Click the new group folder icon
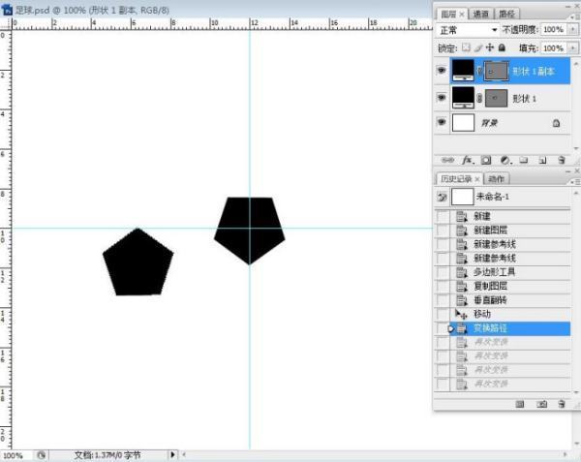 [523, 160]
